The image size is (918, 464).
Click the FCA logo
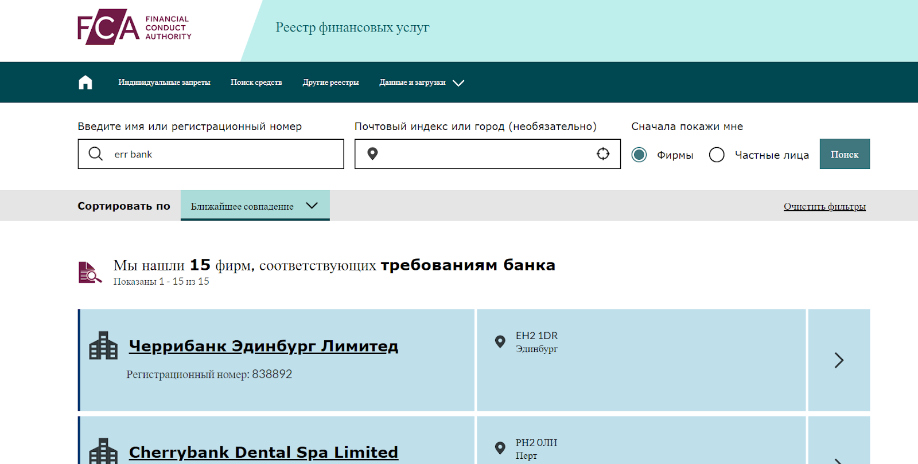coord(134,27)
